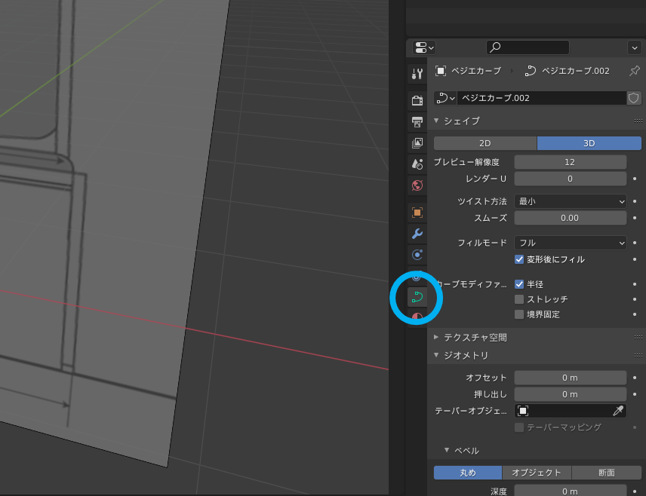Click the 深度 0 m field
646x496 pixels.
pos(571,491)
